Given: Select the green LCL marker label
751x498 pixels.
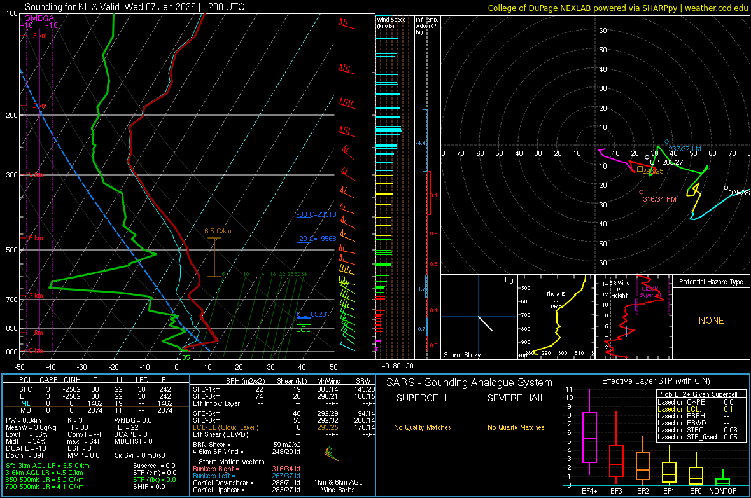Looking at the screenshot, I should pos(303,329).
